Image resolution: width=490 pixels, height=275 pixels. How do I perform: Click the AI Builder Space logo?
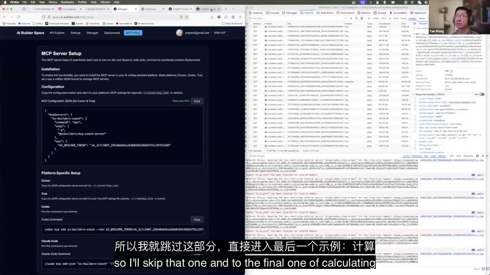[30, 33]
